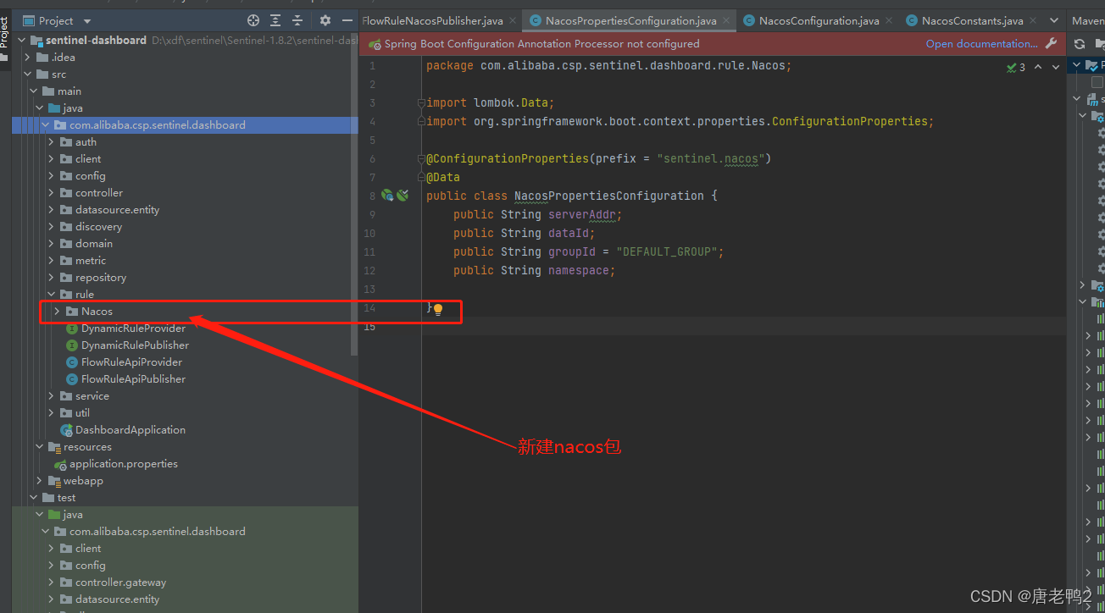Expand the Nacos package
1105x613 pixels.
pyautogui.click(x=57, y=312)
